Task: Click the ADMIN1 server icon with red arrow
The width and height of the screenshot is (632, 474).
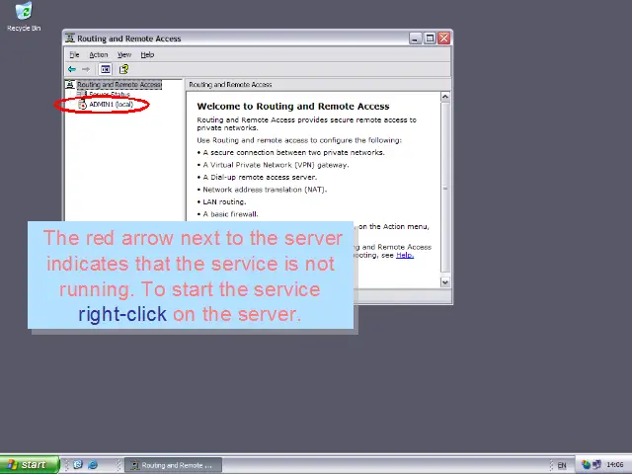Action: pyautogui.click(x=82, y=105)
